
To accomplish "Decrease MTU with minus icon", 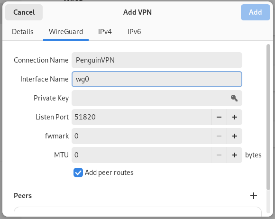I will 219,155.
